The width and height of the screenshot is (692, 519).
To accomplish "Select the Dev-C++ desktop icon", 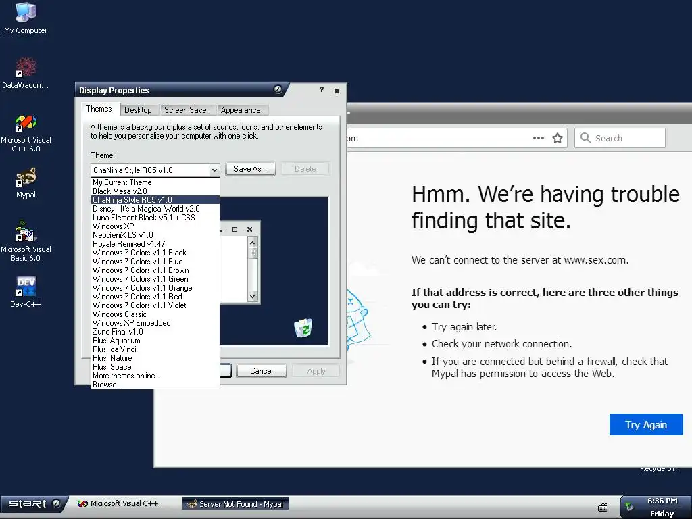I will 26,292.
